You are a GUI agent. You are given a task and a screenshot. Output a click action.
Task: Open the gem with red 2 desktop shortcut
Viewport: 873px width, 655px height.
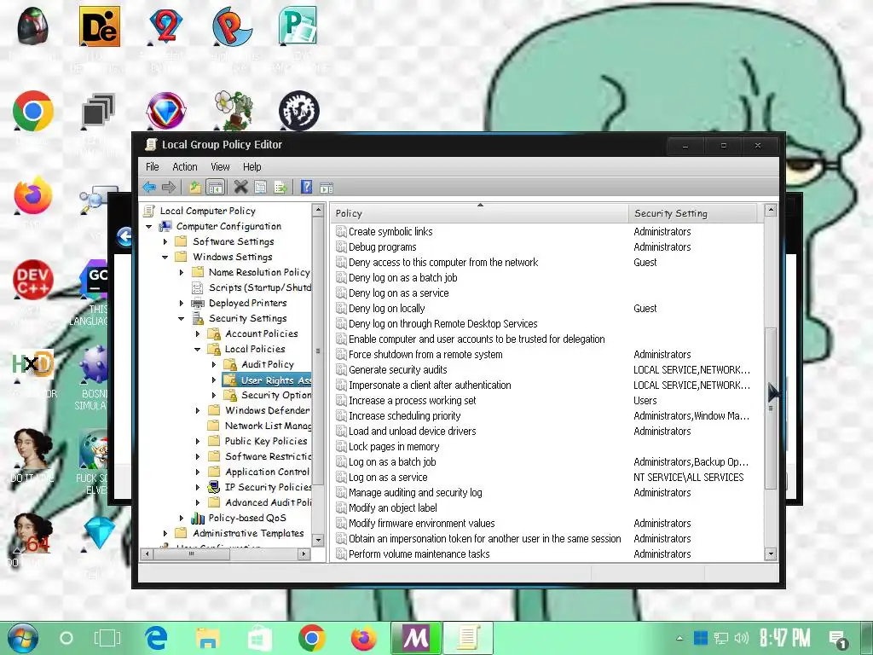[166, 26]
